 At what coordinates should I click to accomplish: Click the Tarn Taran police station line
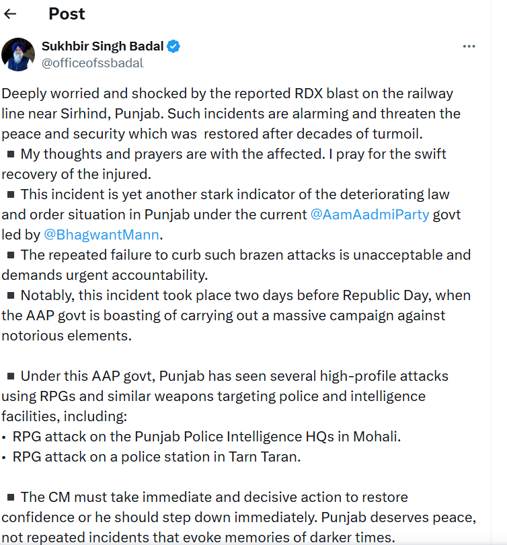(157, 457)
